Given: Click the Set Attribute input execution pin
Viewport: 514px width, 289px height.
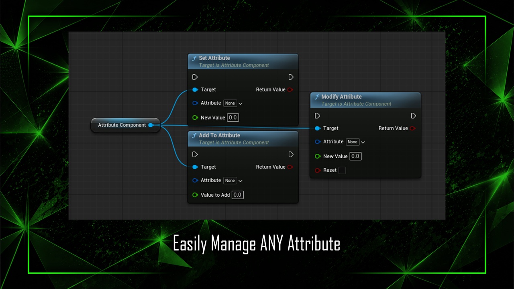Looking at the screenshot, I should (195, 77).
